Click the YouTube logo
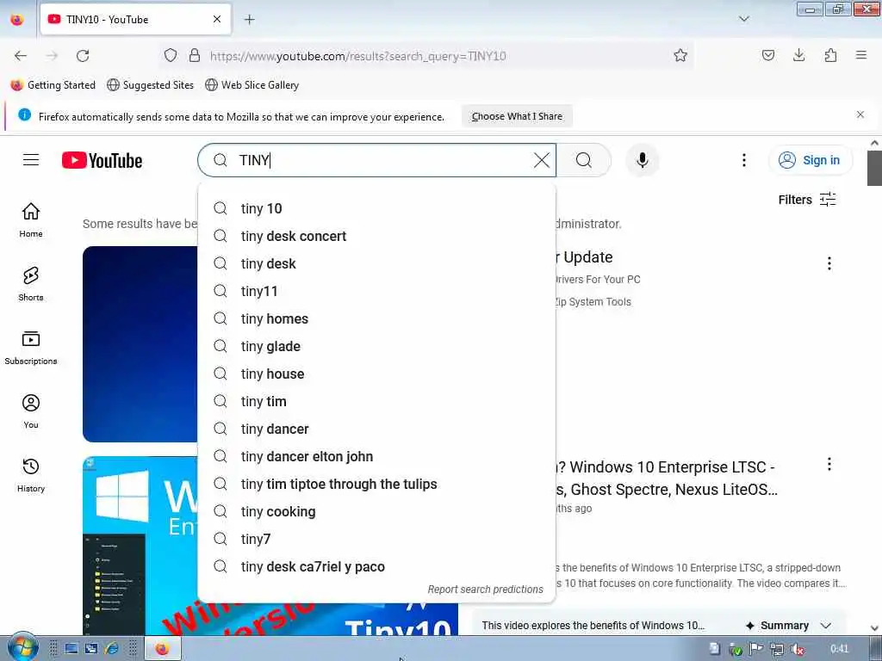The image size is (882, 661). (102, 160)
